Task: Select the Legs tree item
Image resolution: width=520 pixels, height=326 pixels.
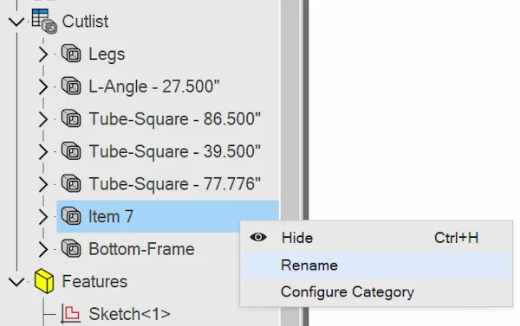Action: (107, 54)
